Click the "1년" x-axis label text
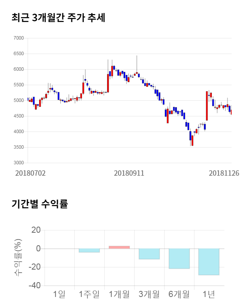Image resolution: width=243 pixels, height=308 pixels. tap(209, 294)
